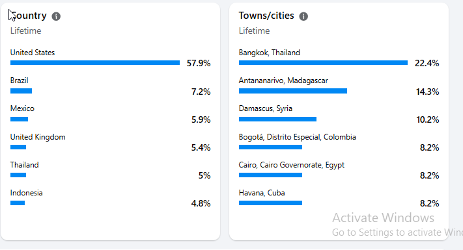Select the Bangkok, Thailand bar
Image resolution: width=463 pixels, height=250 pixels.
pyautogui.click(x=323, y=63)
